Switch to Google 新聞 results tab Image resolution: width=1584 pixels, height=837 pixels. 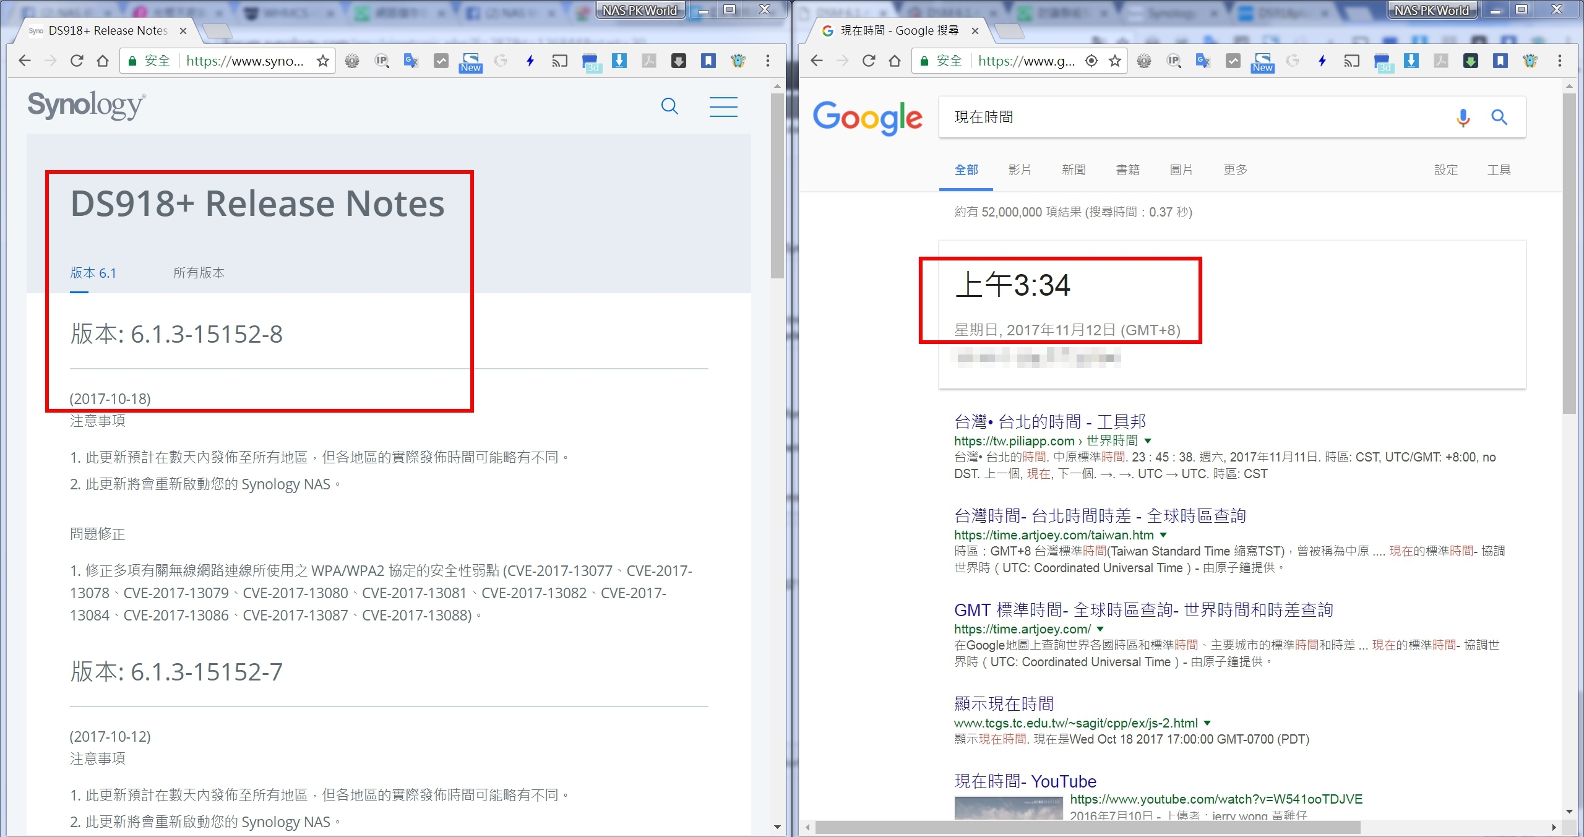coord(1074,170)
